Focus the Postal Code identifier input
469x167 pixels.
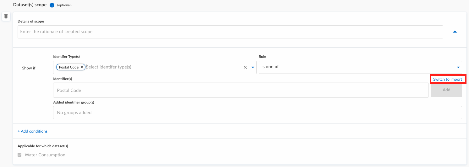tap(241, 90)
